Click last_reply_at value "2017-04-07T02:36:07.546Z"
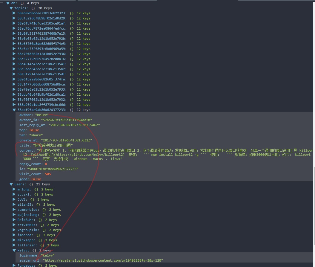This screenshot has height=267, width=315. pos(74,125)
